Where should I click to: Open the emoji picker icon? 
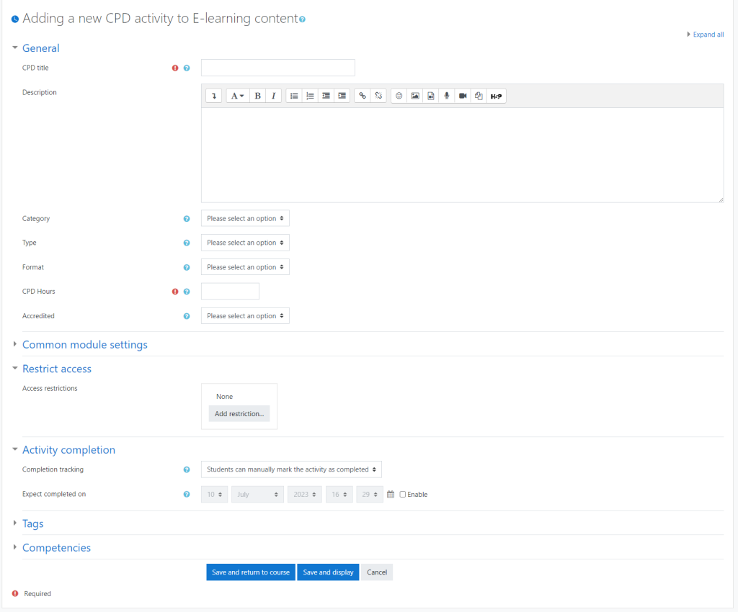[x=399, y=96]
